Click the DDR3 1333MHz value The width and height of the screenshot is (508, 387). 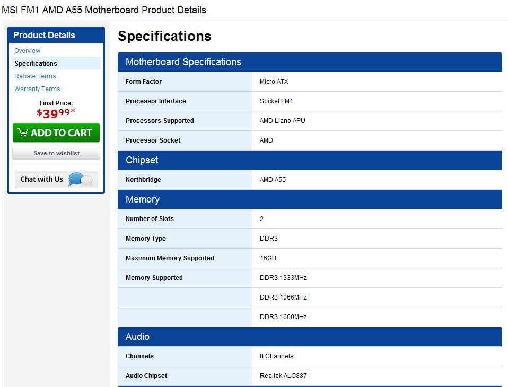tap(283, 278)
